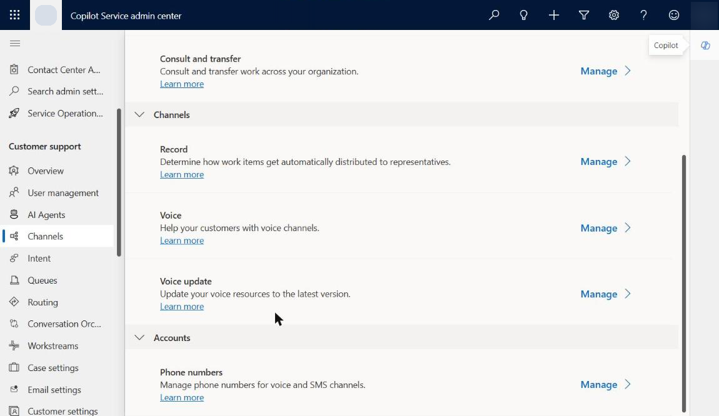Screen dimensions: 719x416
Task: Click the environment avatar beside app title
Action: [x=46, y=15]
